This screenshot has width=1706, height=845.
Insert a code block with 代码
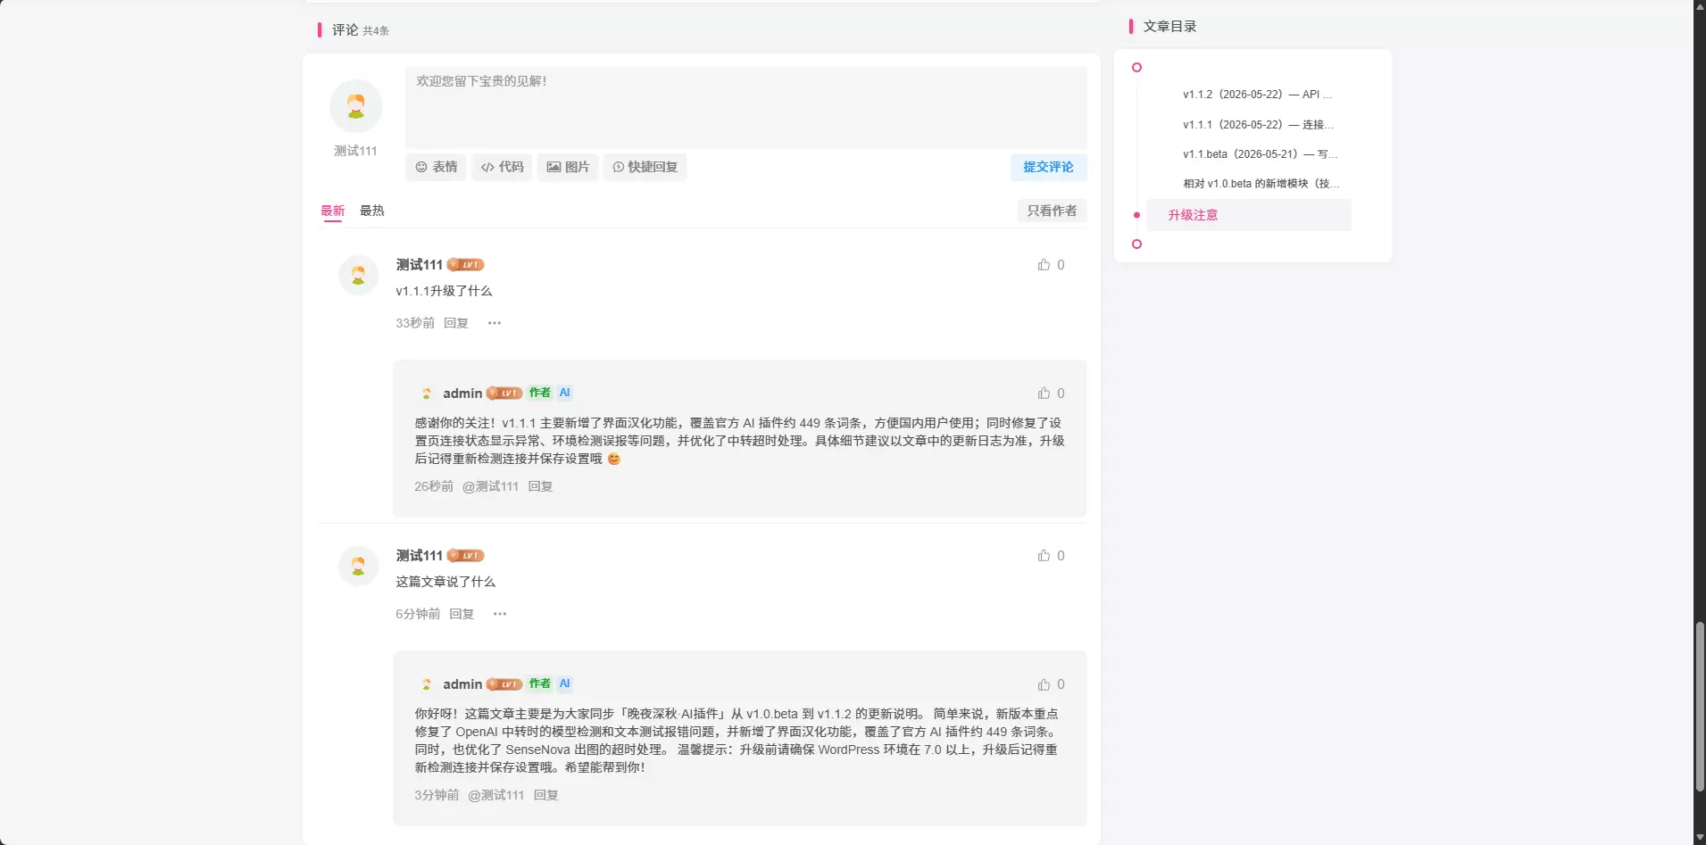502,167
